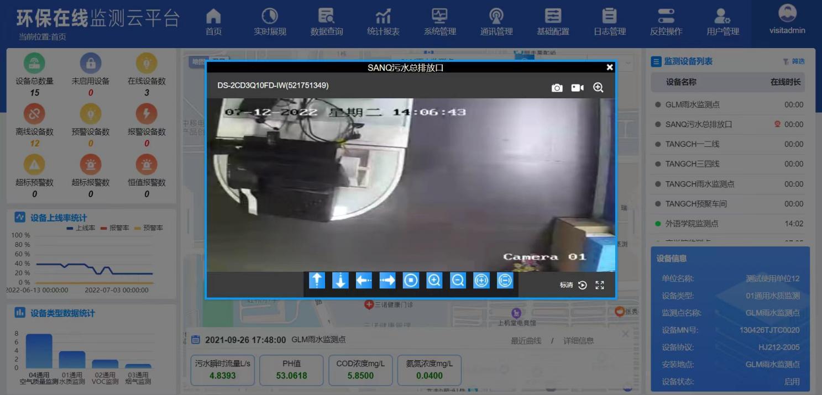Zoom out the camera lens
Viewport: 822px width, 395px height.
(458, 281)
